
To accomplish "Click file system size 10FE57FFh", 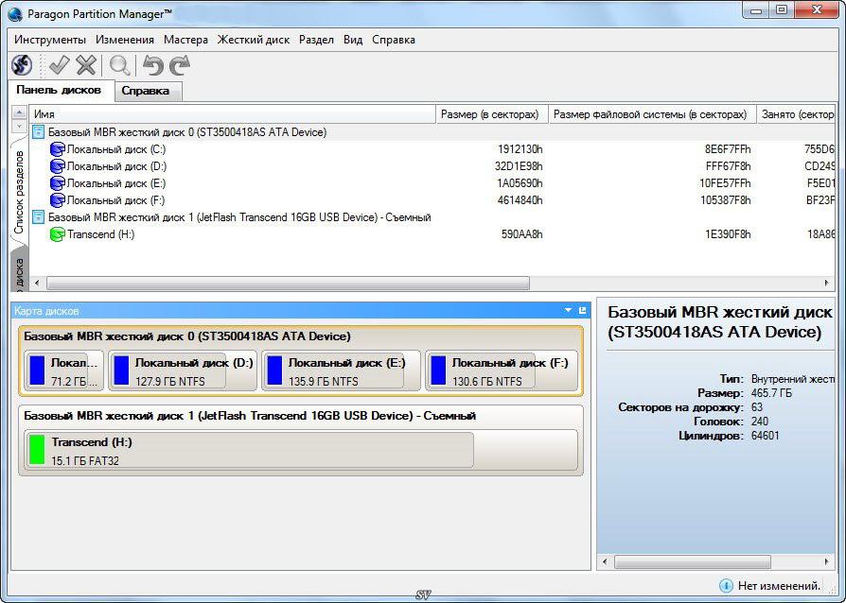I will (x=725, y=183).
